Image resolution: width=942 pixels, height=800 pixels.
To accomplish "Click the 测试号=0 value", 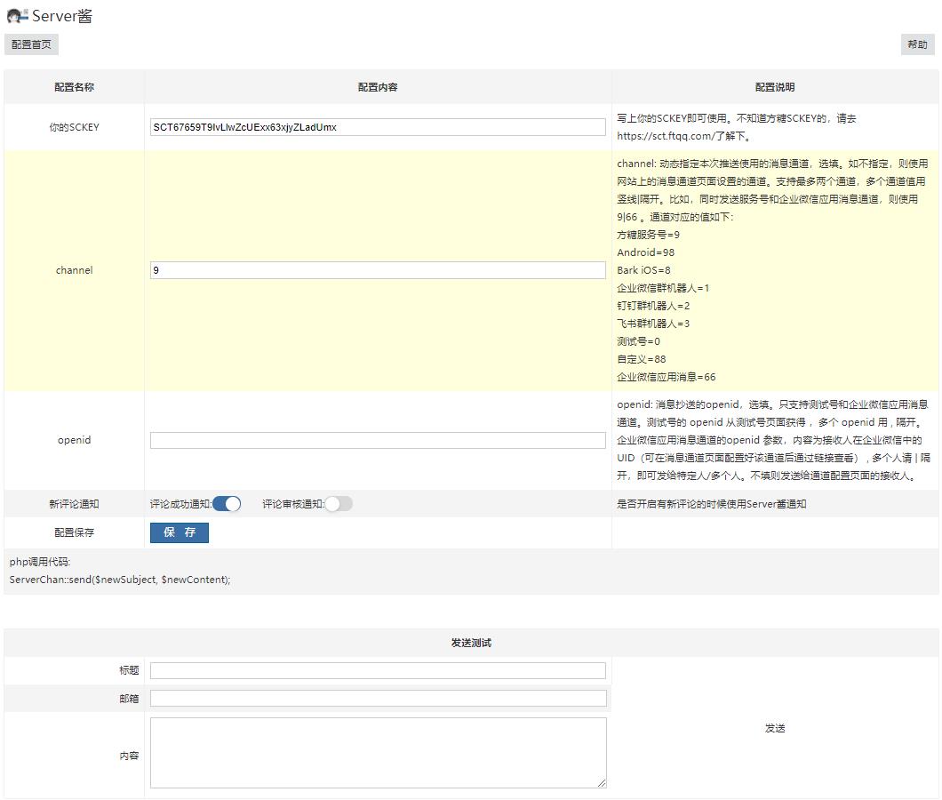I will pos(639,341).
